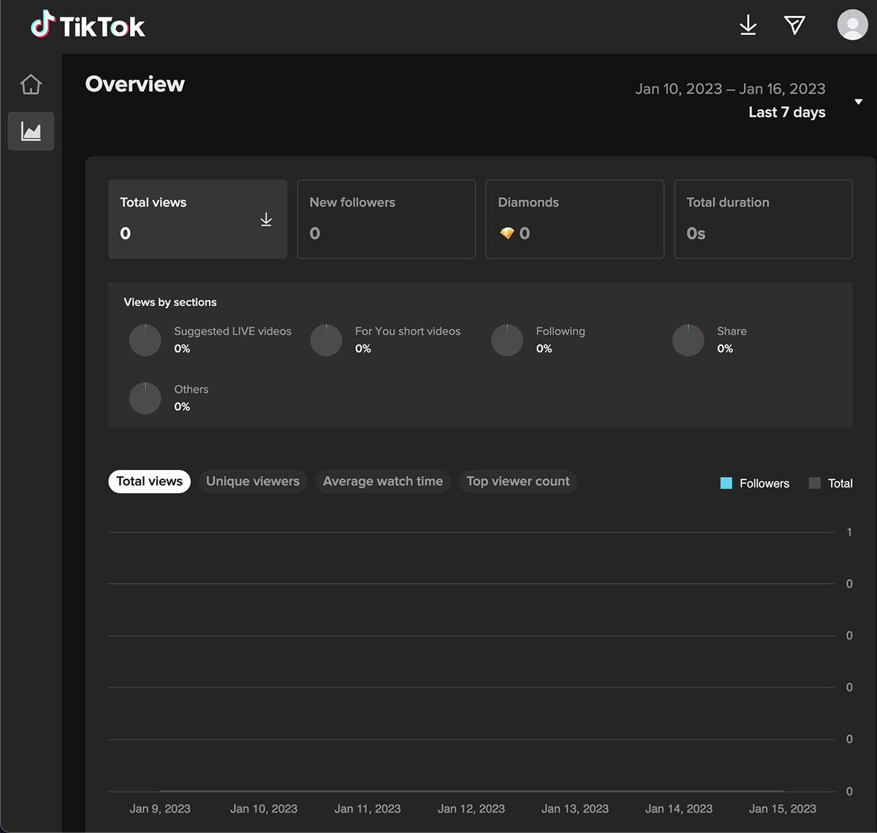Select the Total duration card
This screenshot has width=877, height=833.
coord(764,219)
